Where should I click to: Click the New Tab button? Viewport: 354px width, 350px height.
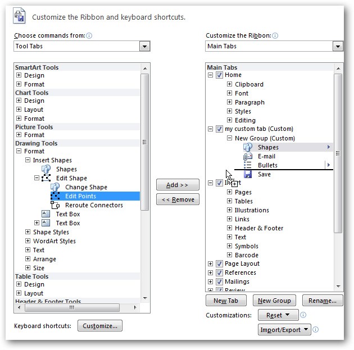pyautogui.click(x=226, y=301)
